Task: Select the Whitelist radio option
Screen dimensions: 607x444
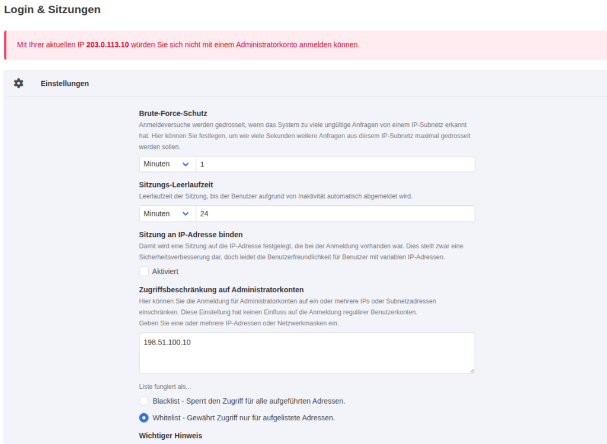Action: pyautogui.click(x=144, y=418)
